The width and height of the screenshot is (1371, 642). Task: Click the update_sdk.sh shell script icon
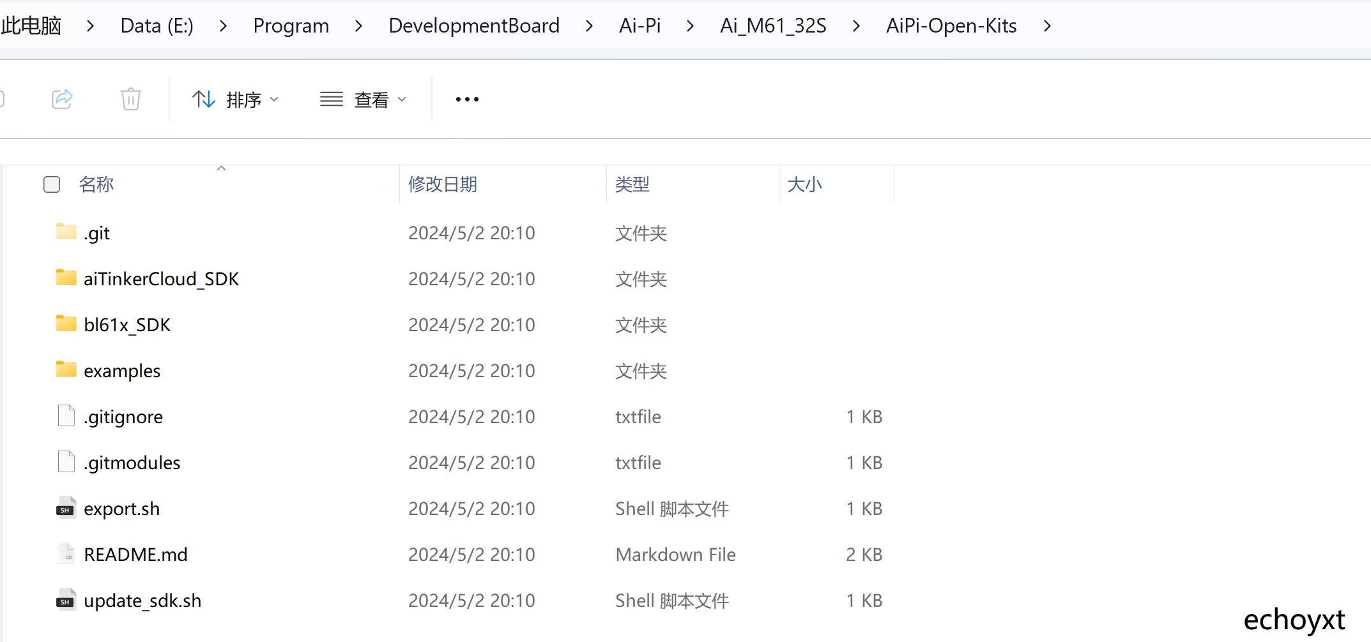66,600
